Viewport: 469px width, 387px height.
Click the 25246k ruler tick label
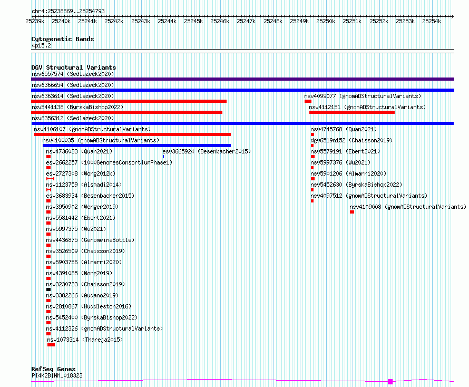pyautogui.click(x=220, y=21)
